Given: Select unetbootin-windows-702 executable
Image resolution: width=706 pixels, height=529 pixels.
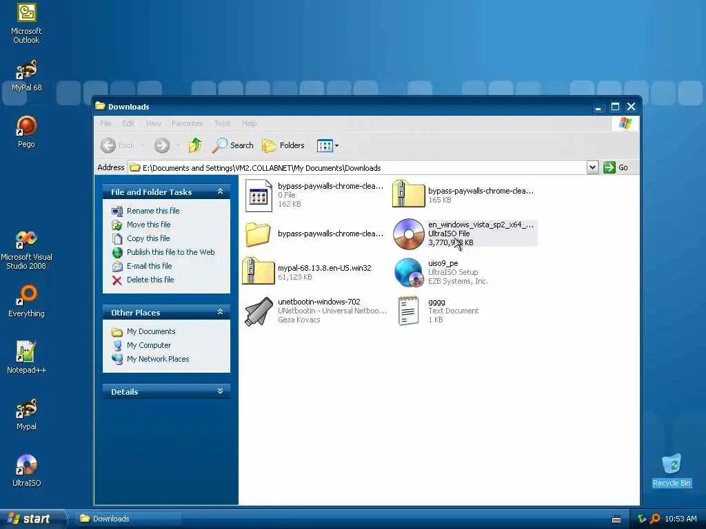Looking at the screenshot, I should (315, 311).
